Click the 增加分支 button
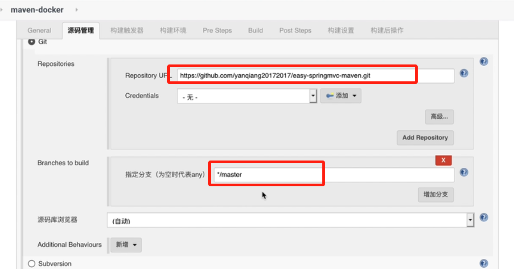514x269 pixels. pyautogui.click(x=436, y=195)
